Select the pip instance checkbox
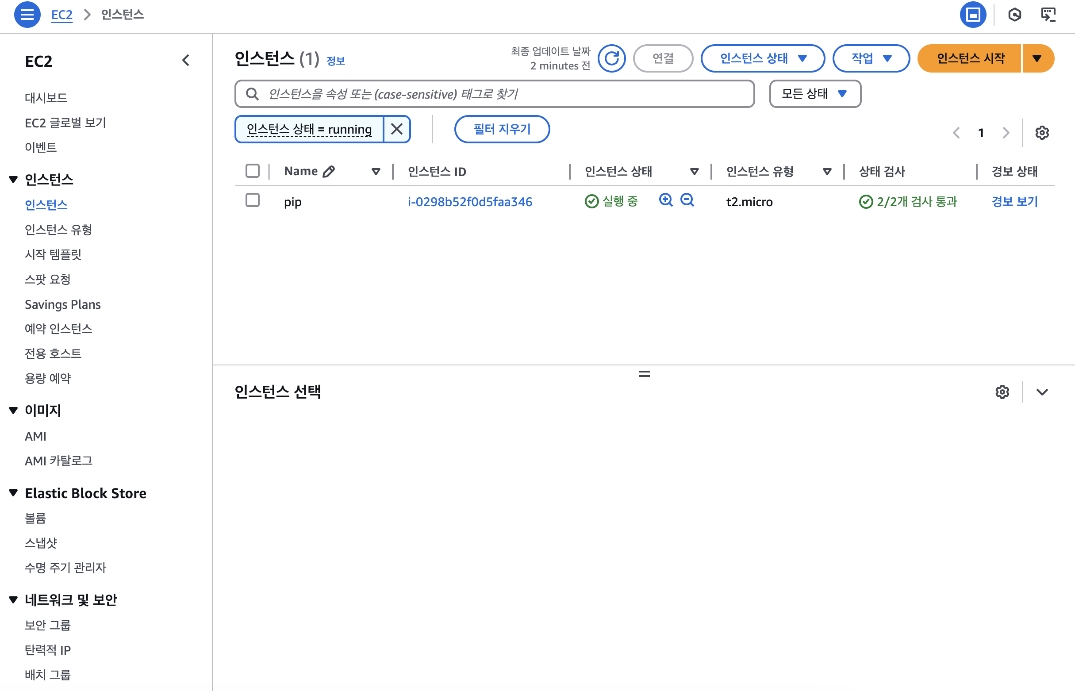The width and height of the screenshot is (1075, 691). pyautogui.click(x=253, y=200)
